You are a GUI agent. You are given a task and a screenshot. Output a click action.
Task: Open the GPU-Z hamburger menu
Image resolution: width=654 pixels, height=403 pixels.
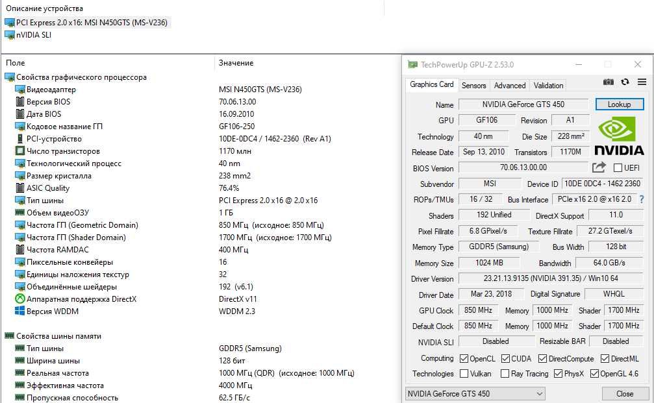coord(642,82)
